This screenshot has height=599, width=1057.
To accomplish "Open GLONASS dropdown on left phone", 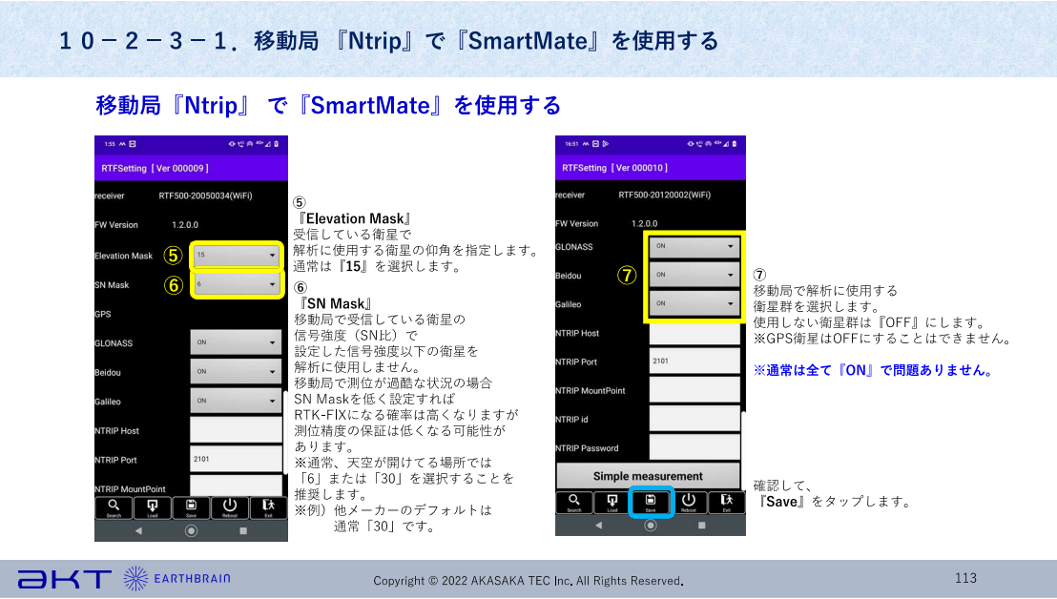I will [x=236, y=342].
